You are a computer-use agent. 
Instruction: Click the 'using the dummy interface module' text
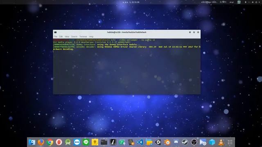119,45
